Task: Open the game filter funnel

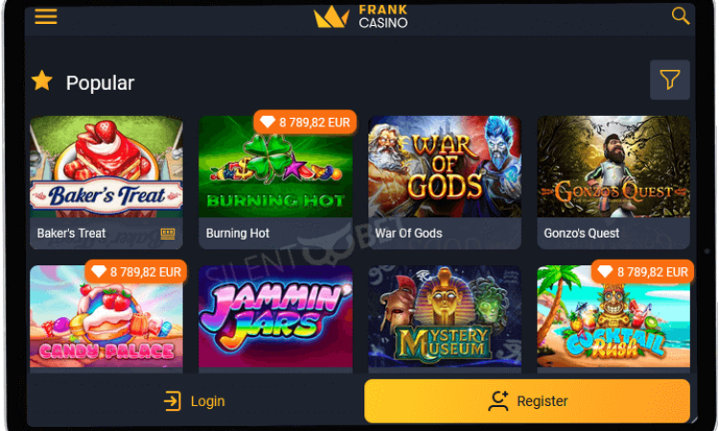Action: point(669,79)
